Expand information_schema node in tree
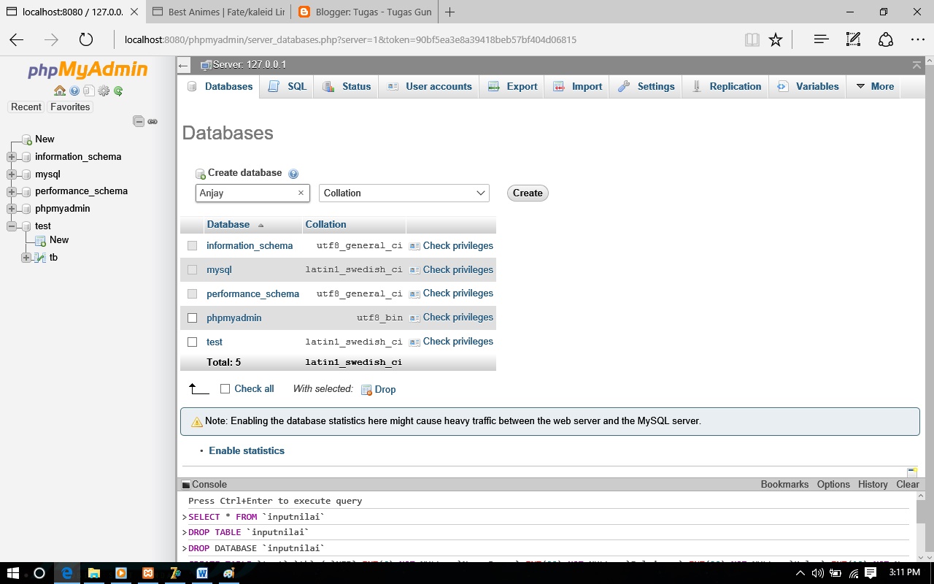 [x=12, y=157]
